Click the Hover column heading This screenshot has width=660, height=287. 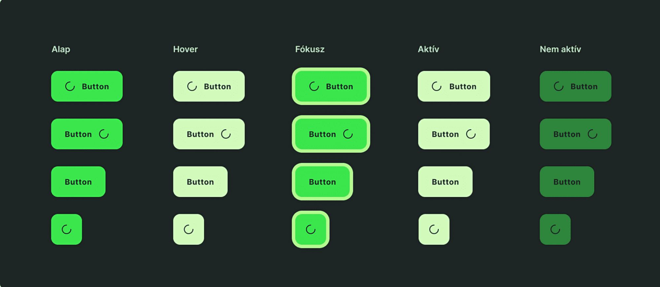coord(185,49)
